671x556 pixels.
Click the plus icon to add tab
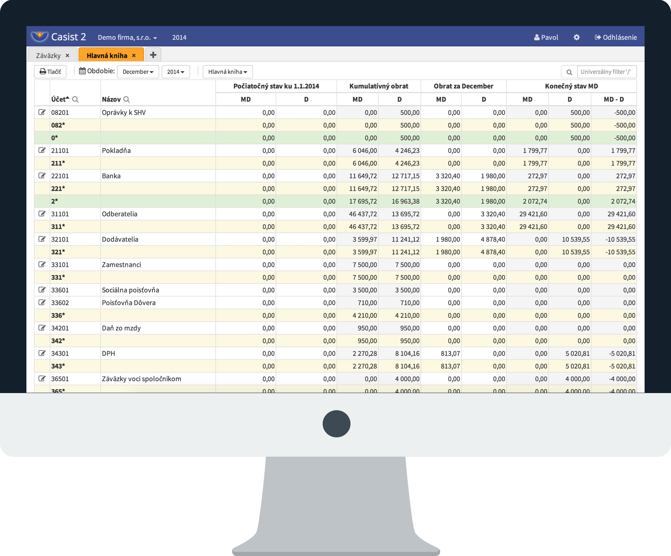coord(153,55)
